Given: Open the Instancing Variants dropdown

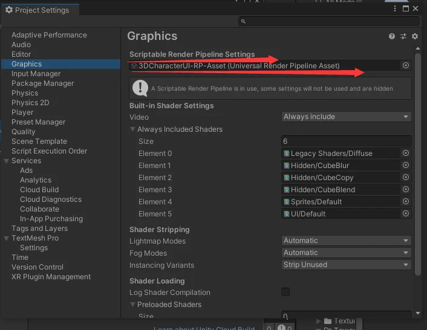Looking at the screenshot, I should point(347,265).
